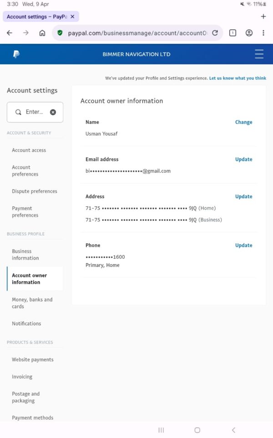
Task: Open Money, banks and cards settings
Action: [x=32, y=303]
